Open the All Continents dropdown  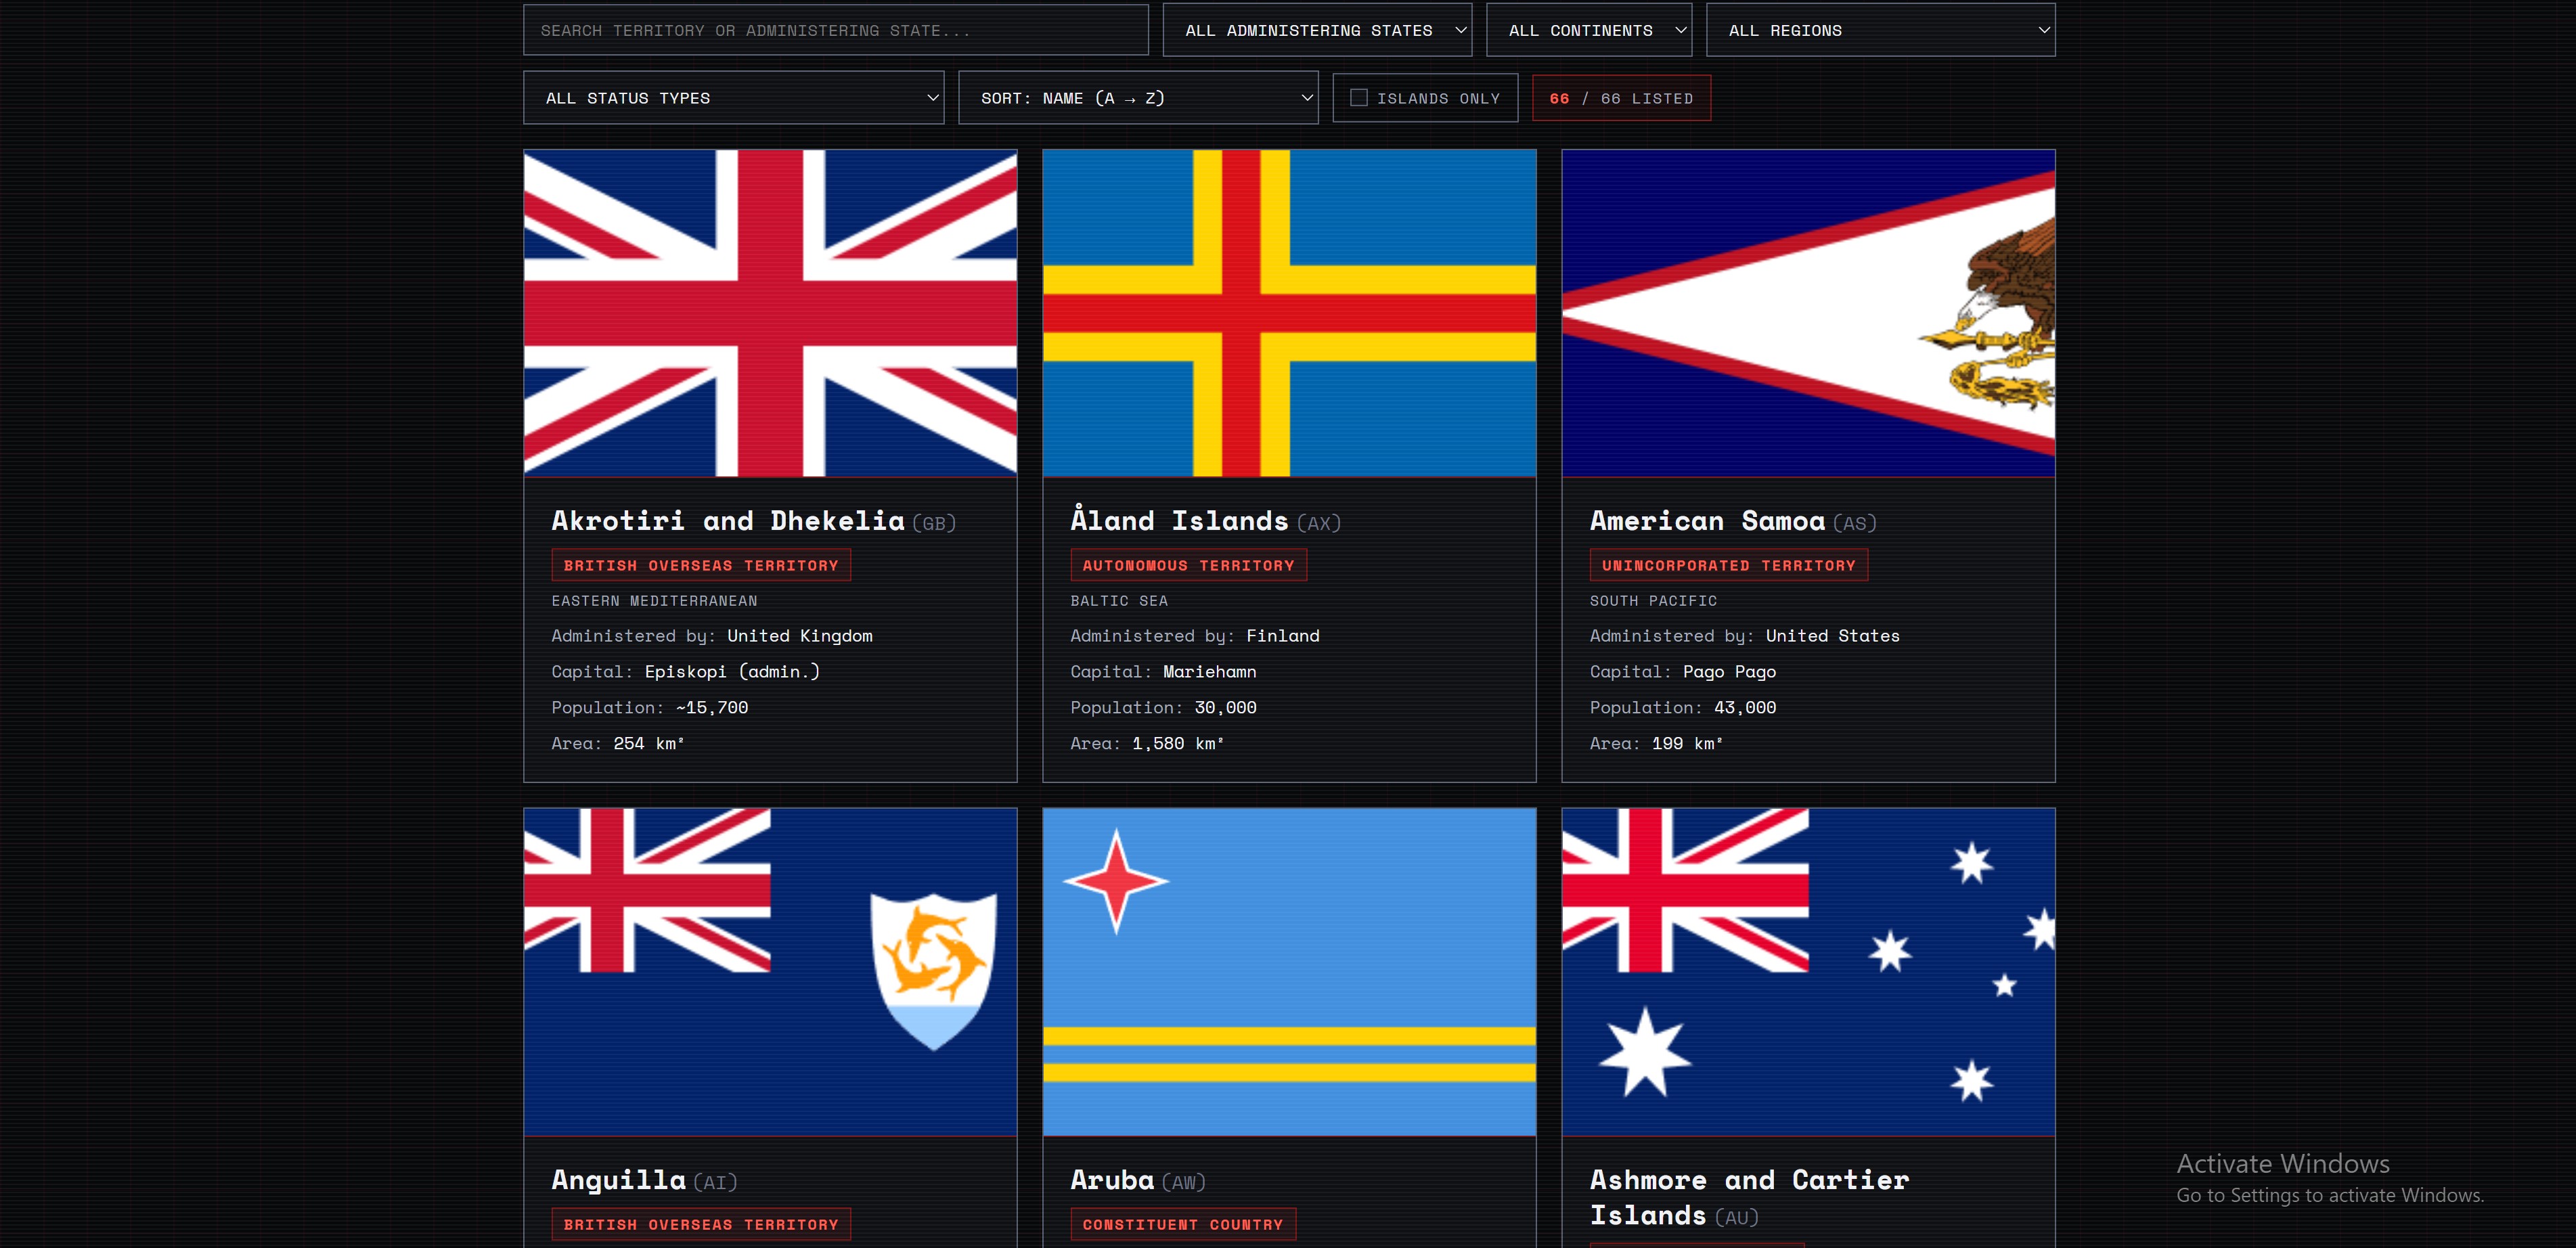pos(1589,30)
